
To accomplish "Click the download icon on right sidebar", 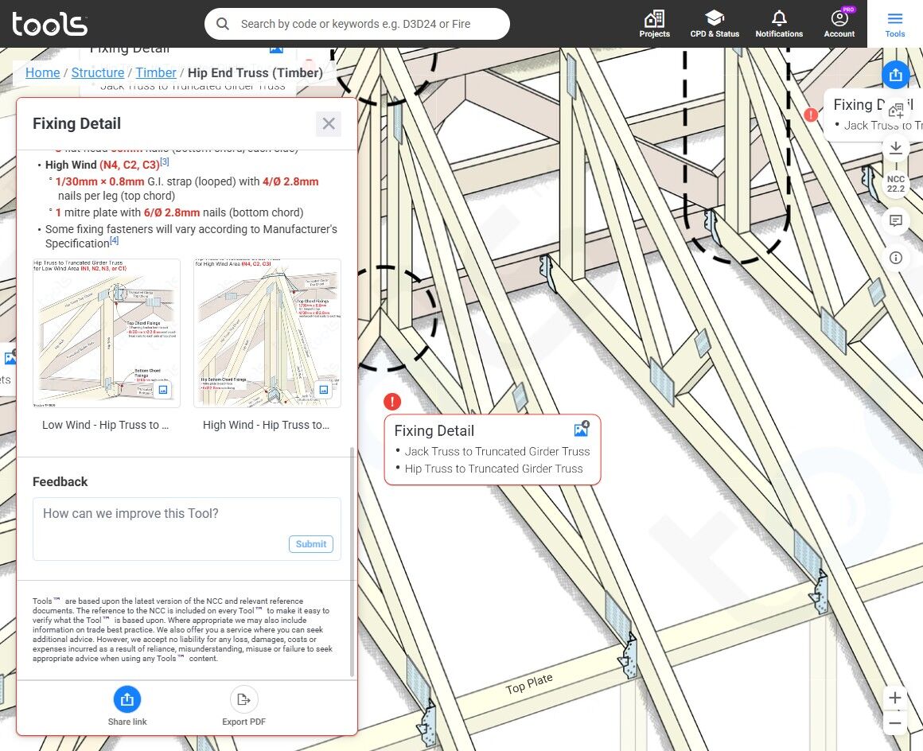I will 895,148.
